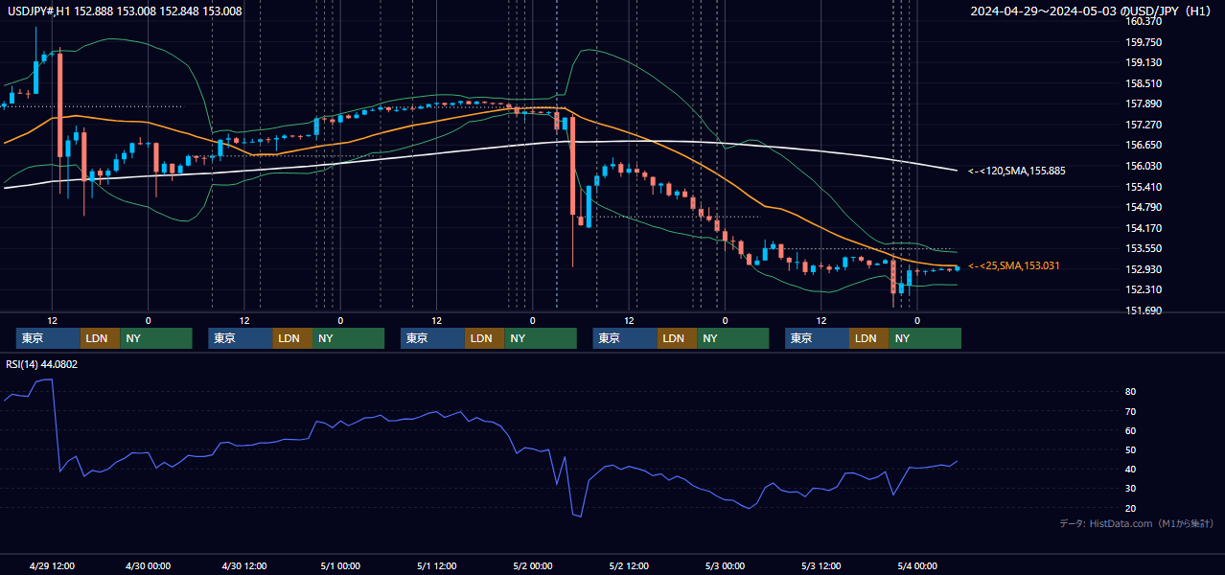Select the 156.030 price axis label
This screenshot has height=575, width=1225.
point(1144,166)
